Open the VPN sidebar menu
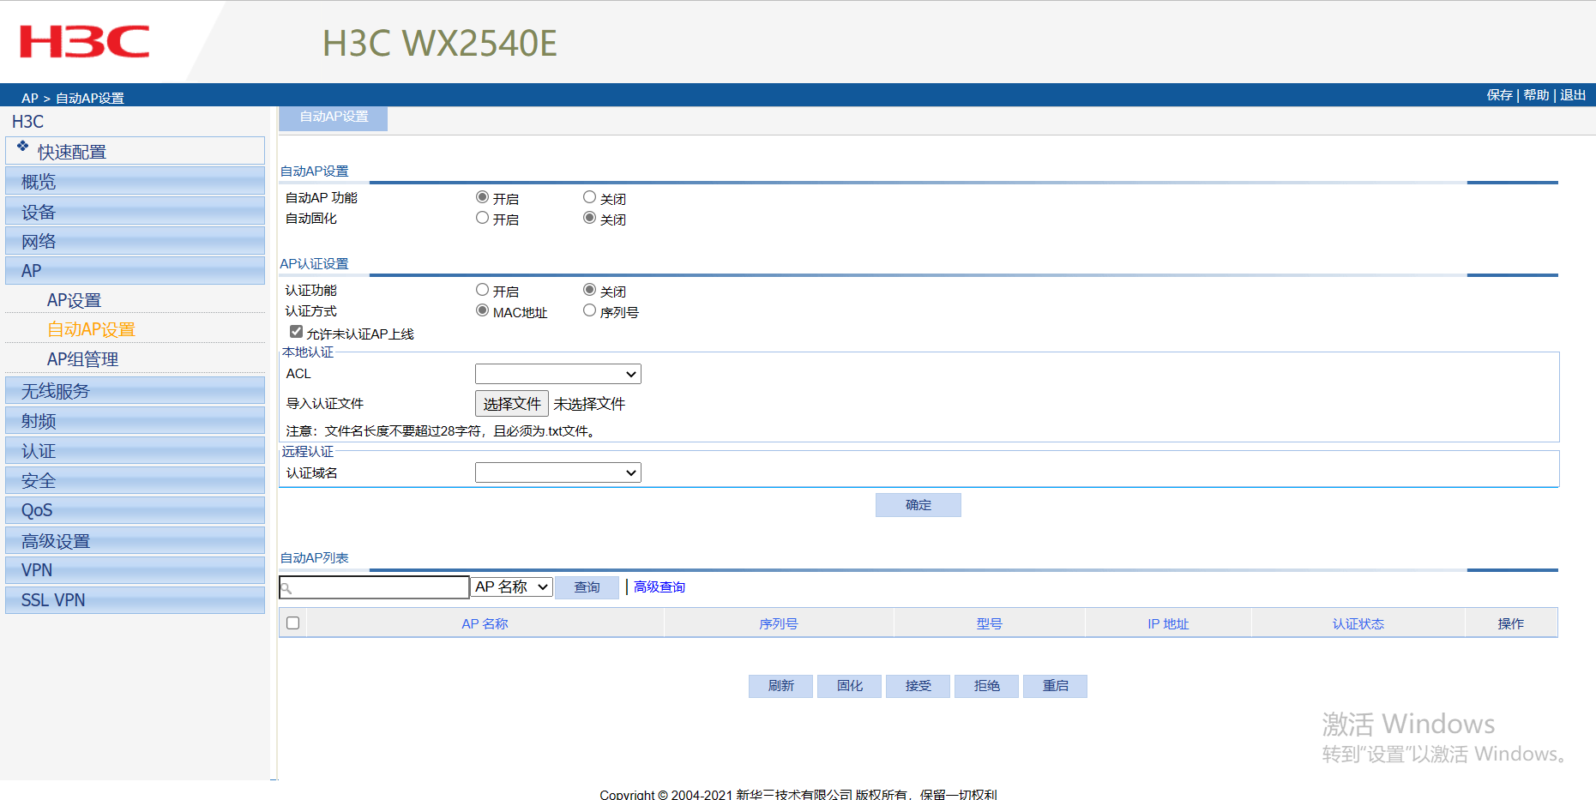 [x=135, y=570]
